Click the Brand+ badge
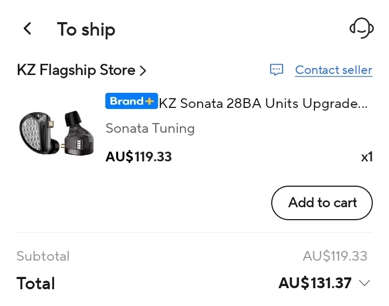Image resolution: width=389 pixels, height=306 pixels. click(131, 101)
